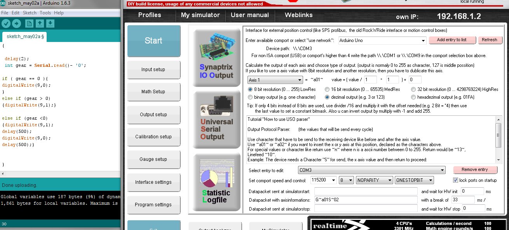The height and width of the screenshot is (230, 509).
Task: Click Datapacket sent at simulatorstart field
Action: click(367, 191)
